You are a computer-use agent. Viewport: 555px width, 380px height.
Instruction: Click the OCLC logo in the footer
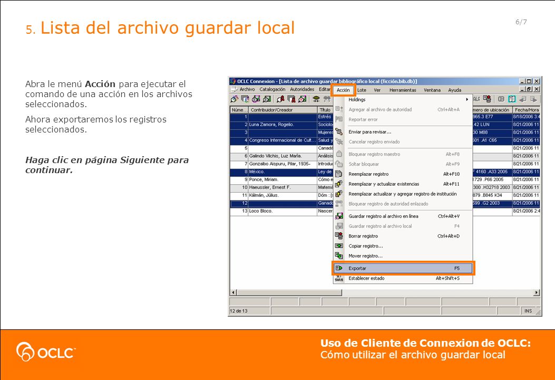(46, 351)
